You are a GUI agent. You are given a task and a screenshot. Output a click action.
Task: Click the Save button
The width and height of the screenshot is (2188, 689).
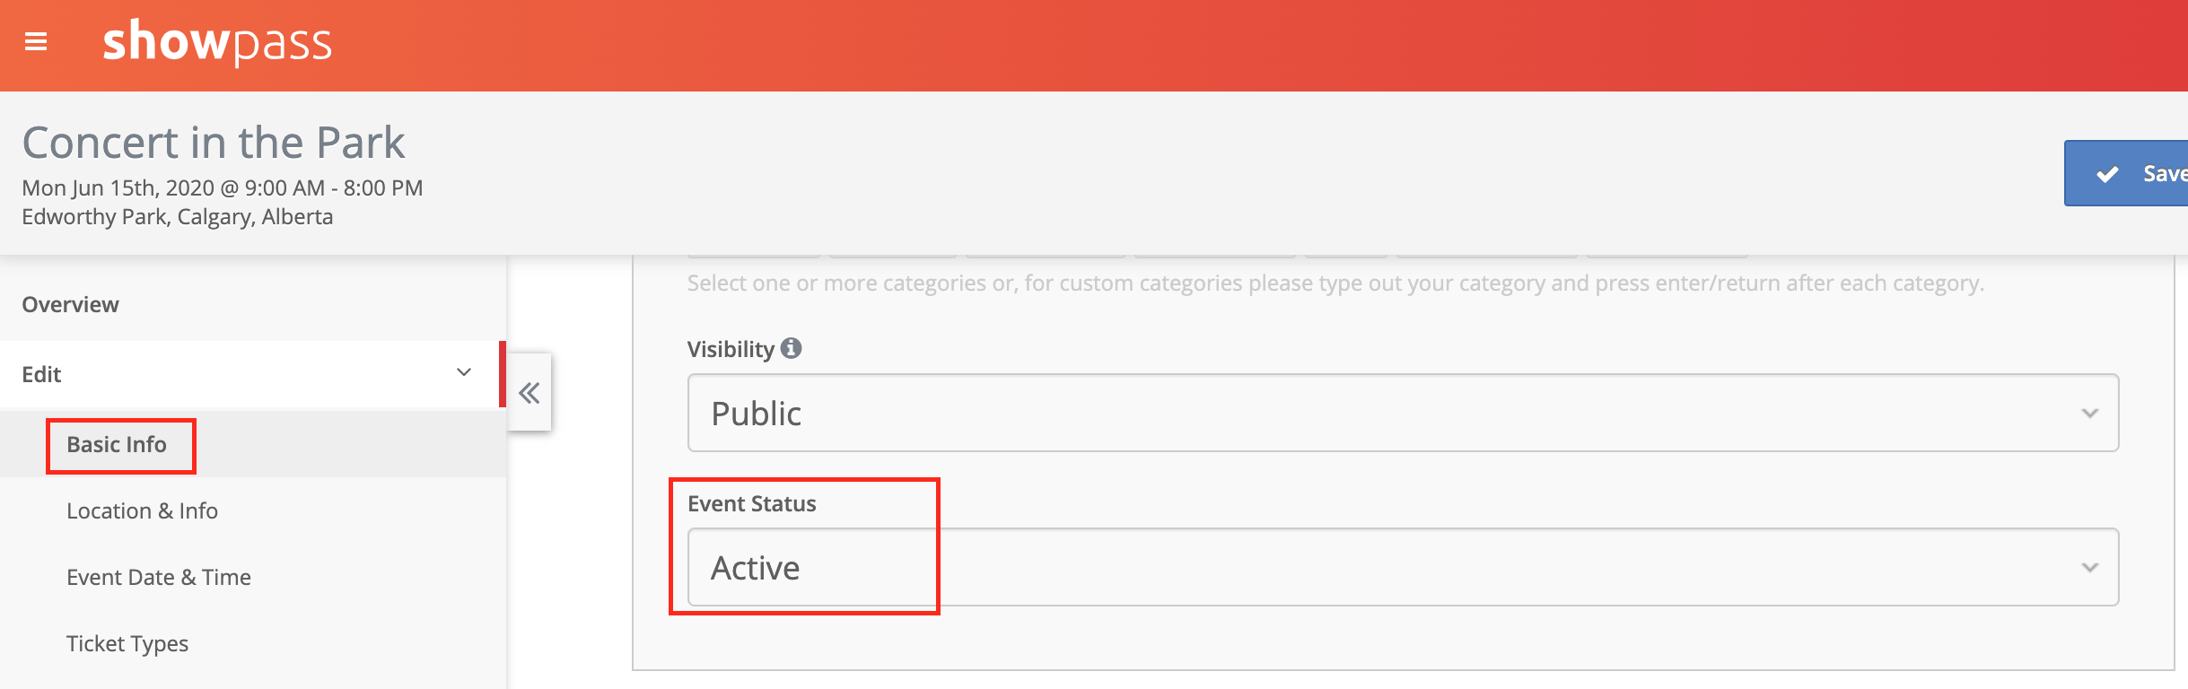click(x=2126, y=173)
